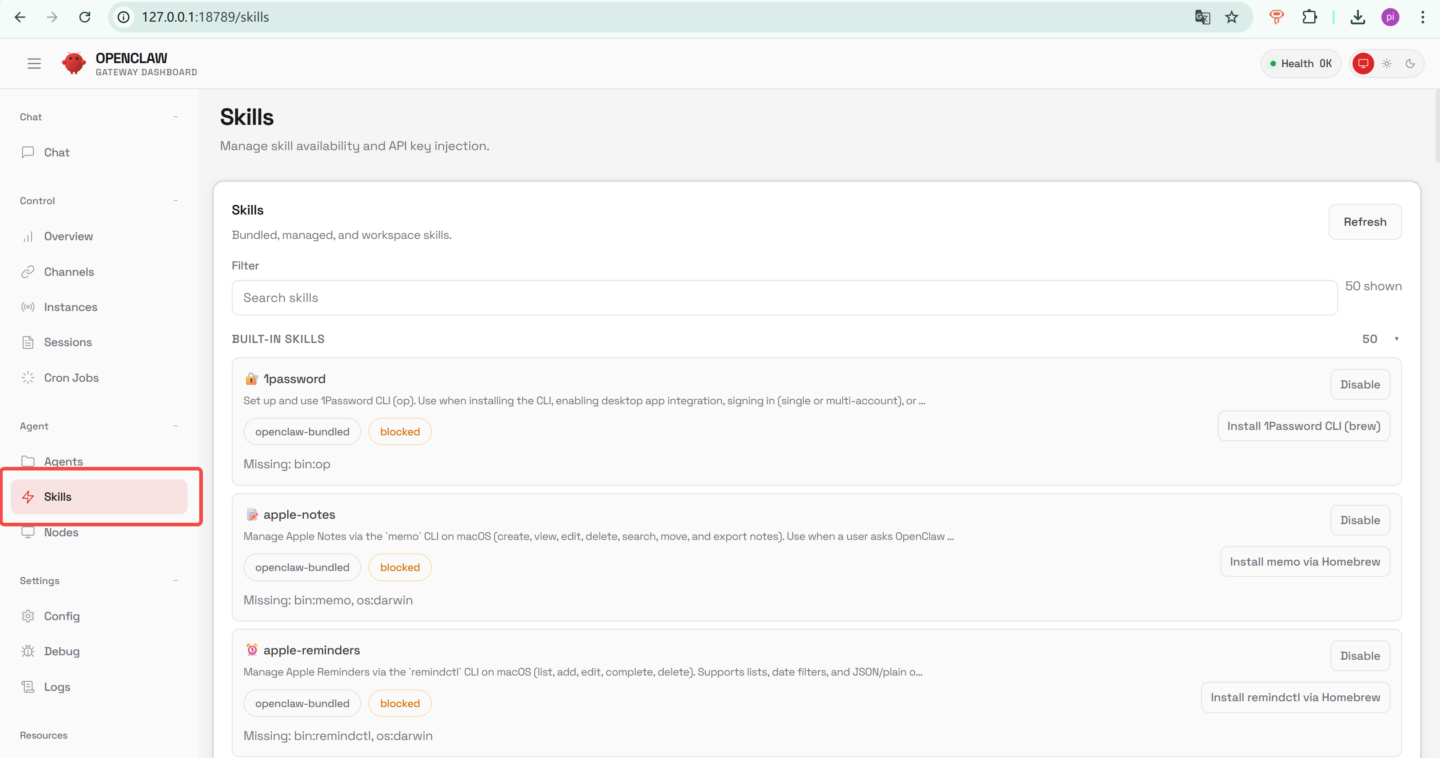Open the Channels page
This screenshot has height=758, width=1440.
click(x=69, y=272)
